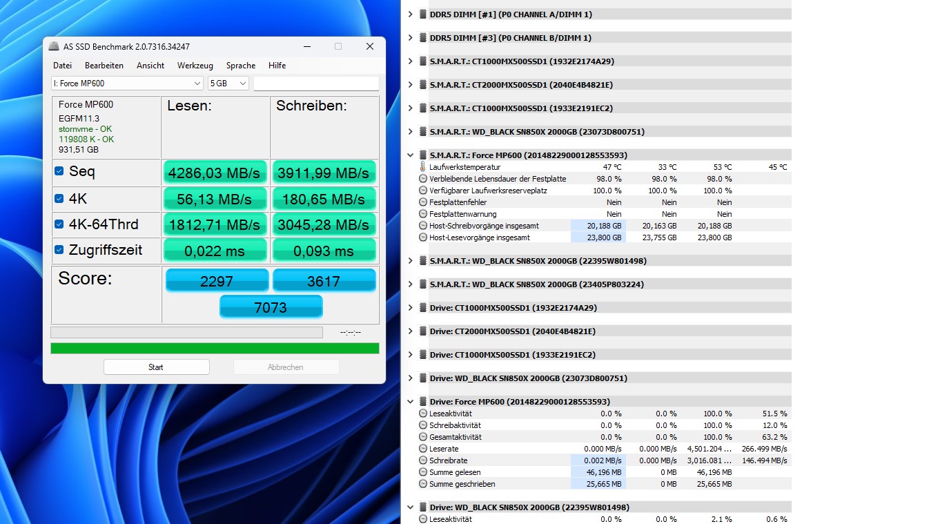Click the highlighted 25,665 MB value

point(598,483)
